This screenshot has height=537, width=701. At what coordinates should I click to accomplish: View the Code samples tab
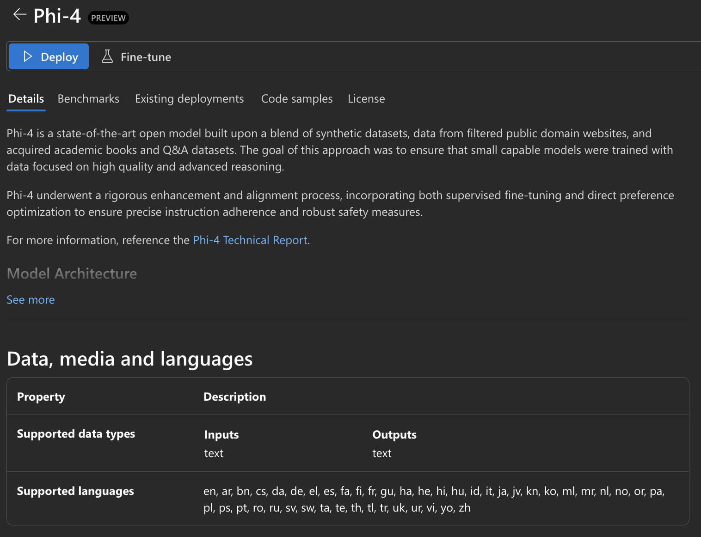(297, 99)
